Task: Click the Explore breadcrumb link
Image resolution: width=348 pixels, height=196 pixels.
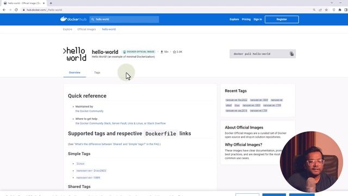Action: (67, 29)
